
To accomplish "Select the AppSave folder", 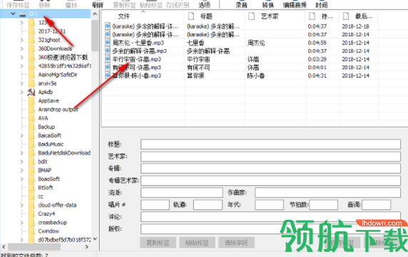I will pos(49,100).
